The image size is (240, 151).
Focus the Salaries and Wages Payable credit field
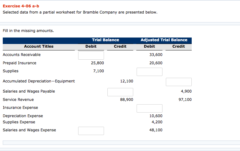pyautogui.click(x=120, y=92)
